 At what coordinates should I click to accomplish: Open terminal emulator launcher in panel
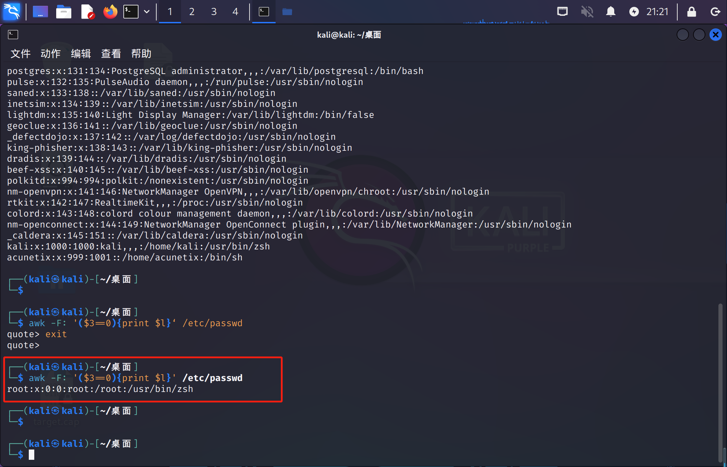coord(131,12)
